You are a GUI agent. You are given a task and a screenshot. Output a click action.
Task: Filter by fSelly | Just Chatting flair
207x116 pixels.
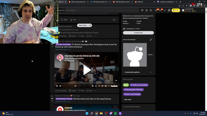139,85
